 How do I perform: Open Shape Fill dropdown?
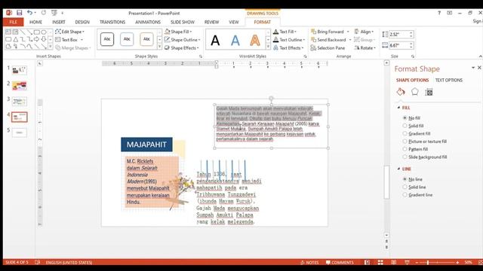[x=178, y=32]
